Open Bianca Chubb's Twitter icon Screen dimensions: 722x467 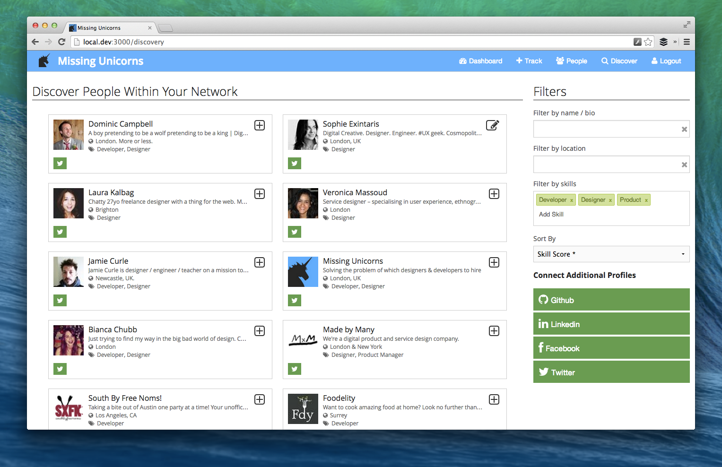60,369
